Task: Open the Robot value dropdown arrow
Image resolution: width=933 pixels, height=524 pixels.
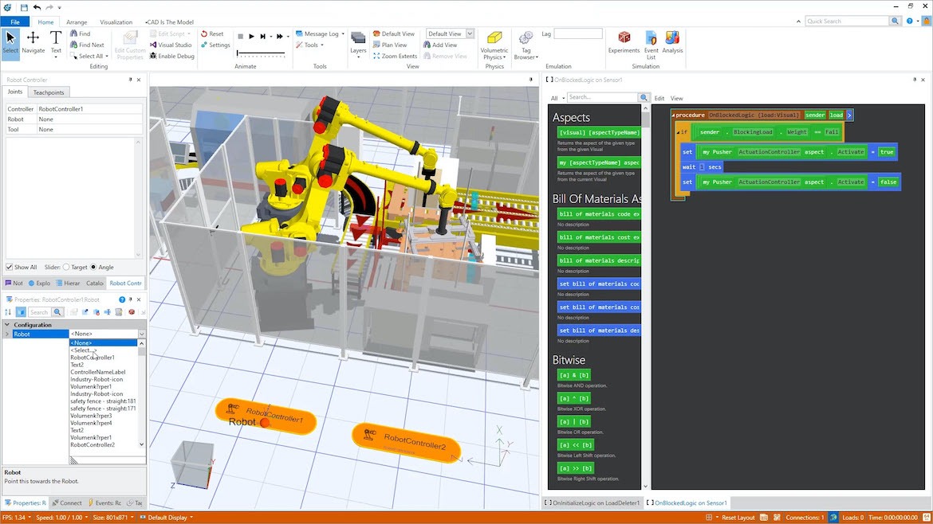Action: 142,334
